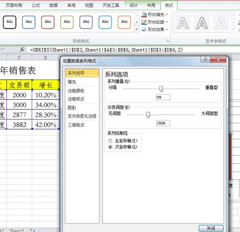This screenshot has width=240, height=232.
Task: Click the SERIES formula in formula bar
Action: [106, 50]
